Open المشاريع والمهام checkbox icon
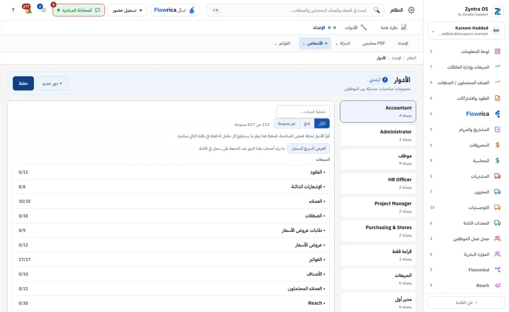The height and width of the screenshot is (312, 509). click(497, 129)
